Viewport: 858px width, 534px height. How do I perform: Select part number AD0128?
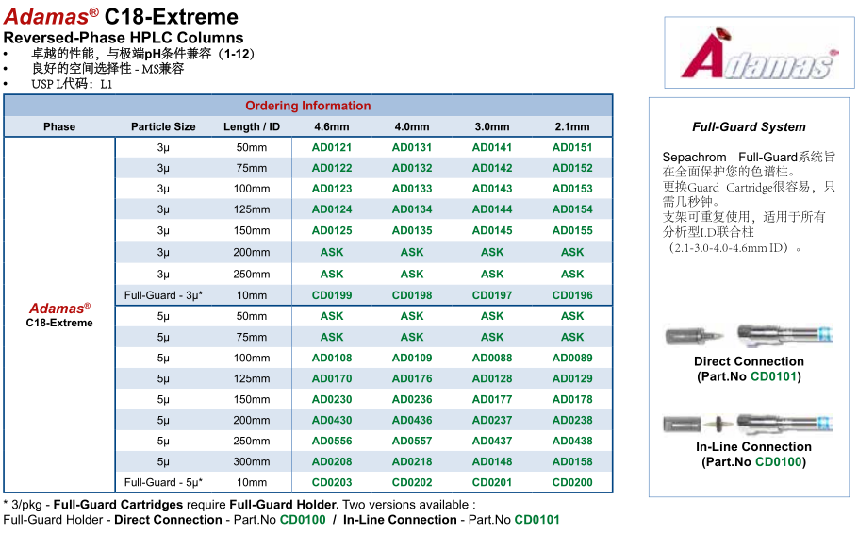(x=492, y=378)
